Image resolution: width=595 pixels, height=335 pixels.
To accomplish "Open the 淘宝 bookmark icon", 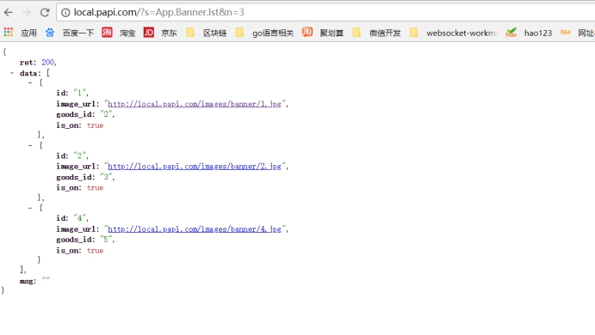I will [x=107, y=33].
